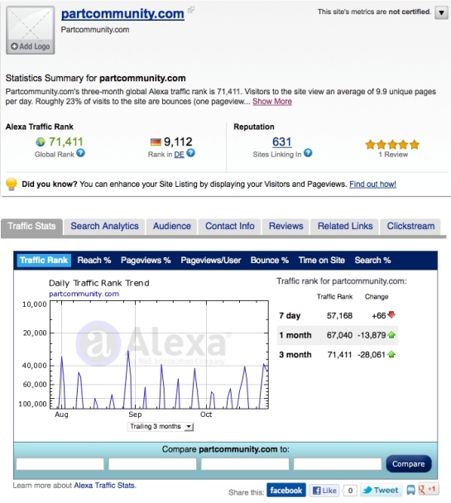The image size is (451, 503).
Task: Click the German flag icon next to 9,112
Action: (156, 141)
